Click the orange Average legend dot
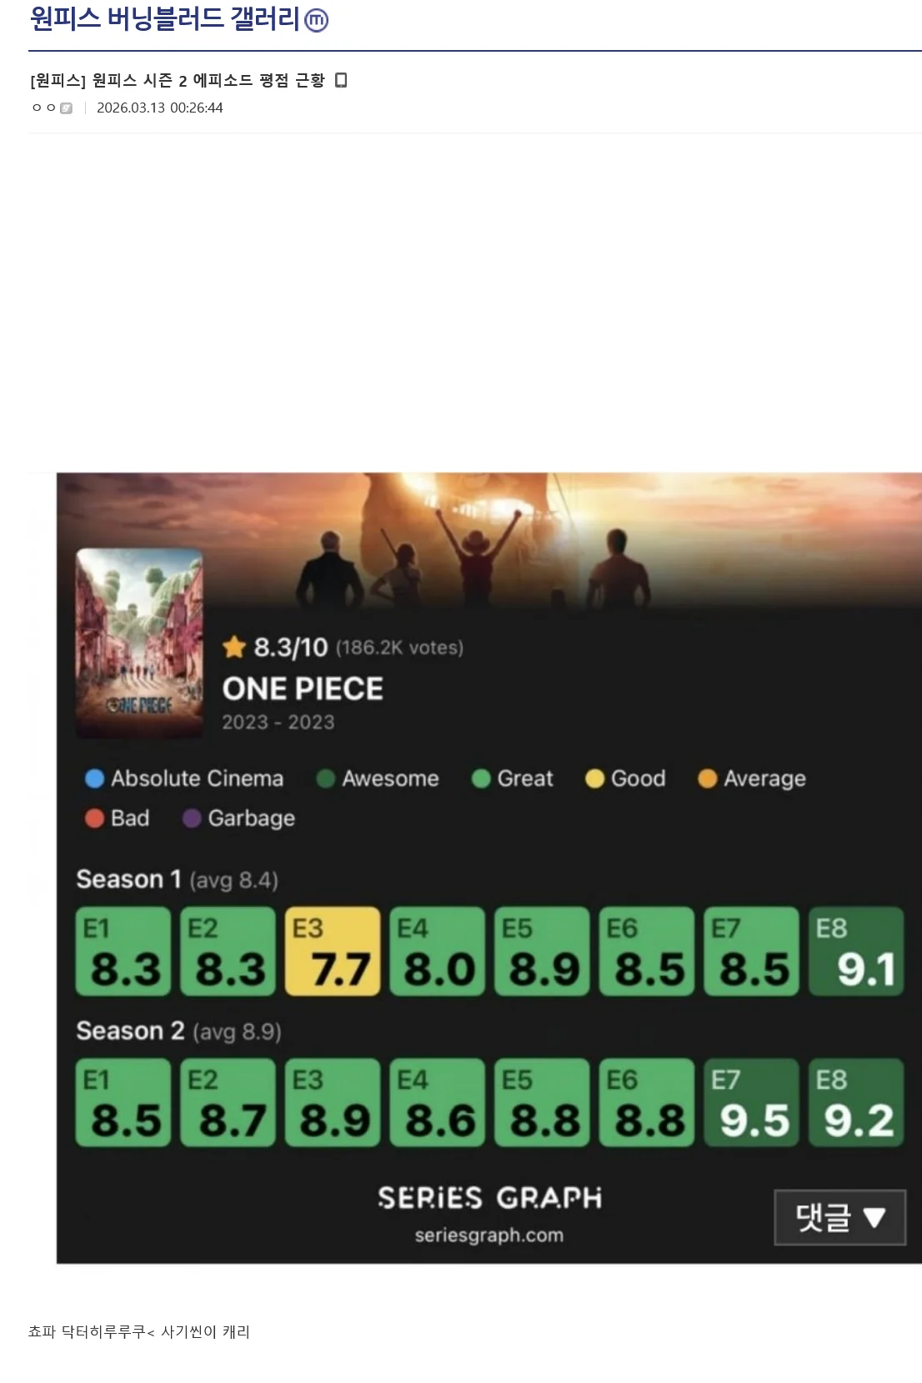Screen dimensions: 922x1383 click(708, 779)
